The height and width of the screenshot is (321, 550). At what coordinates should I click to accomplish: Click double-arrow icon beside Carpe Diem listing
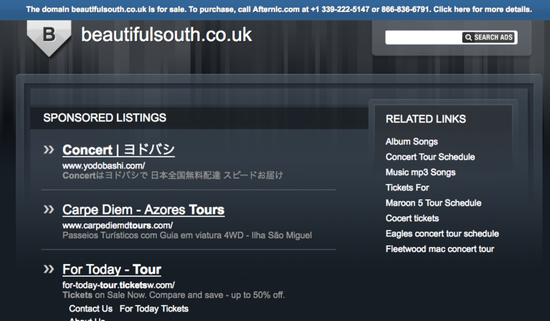49,210
